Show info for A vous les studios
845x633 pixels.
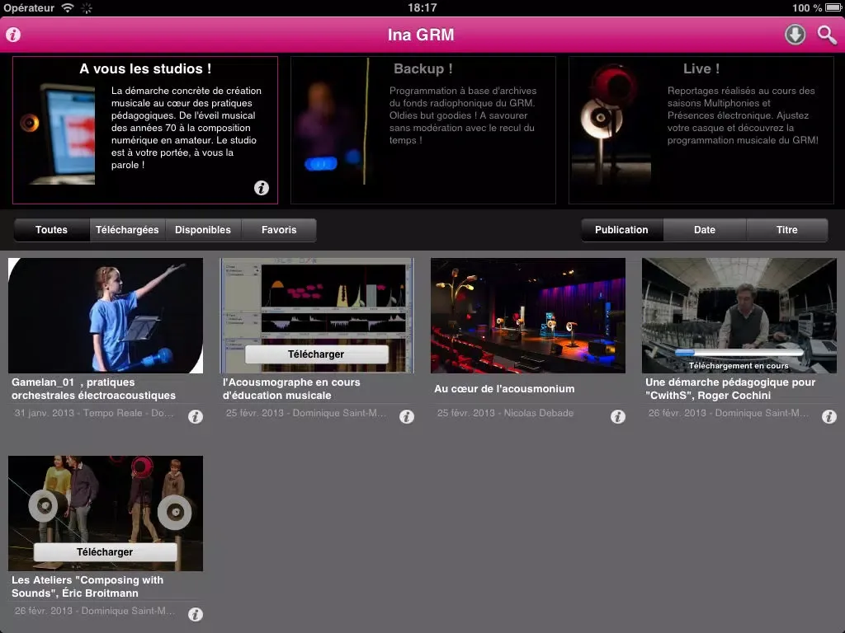click(x=262, y=188)
